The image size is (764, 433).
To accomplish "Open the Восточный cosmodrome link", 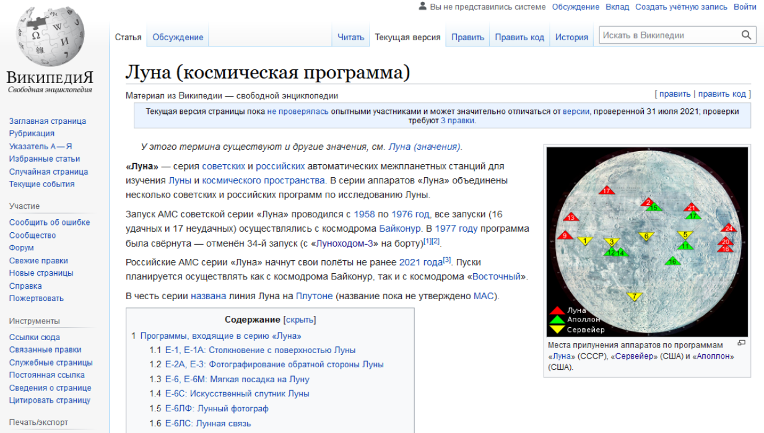I will point(498,276).
